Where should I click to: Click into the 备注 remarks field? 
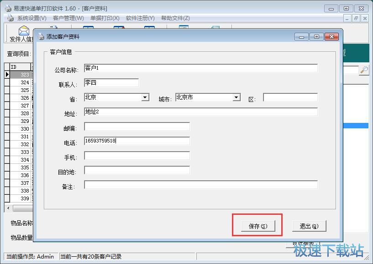pyautogui.click(x=201, y=185)
